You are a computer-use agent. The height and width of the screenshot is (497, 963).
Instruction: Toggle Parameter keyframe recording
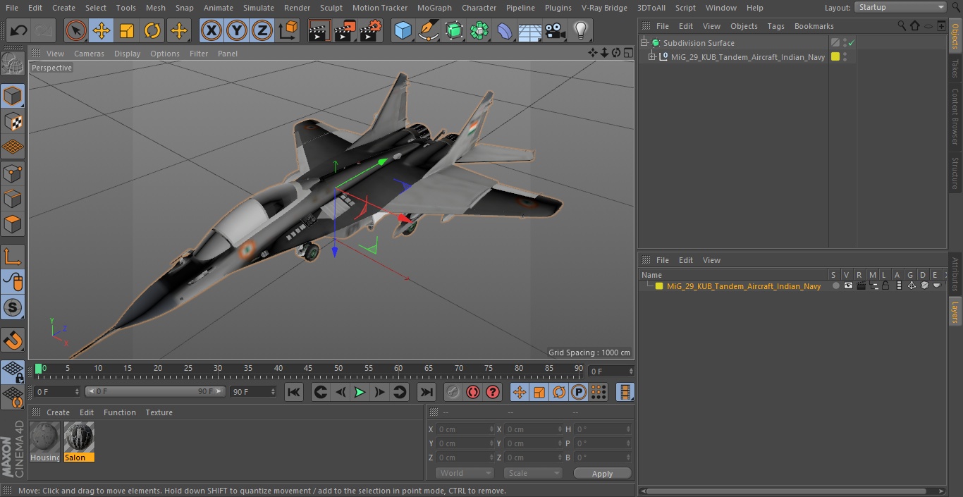(x=579, y=392)
